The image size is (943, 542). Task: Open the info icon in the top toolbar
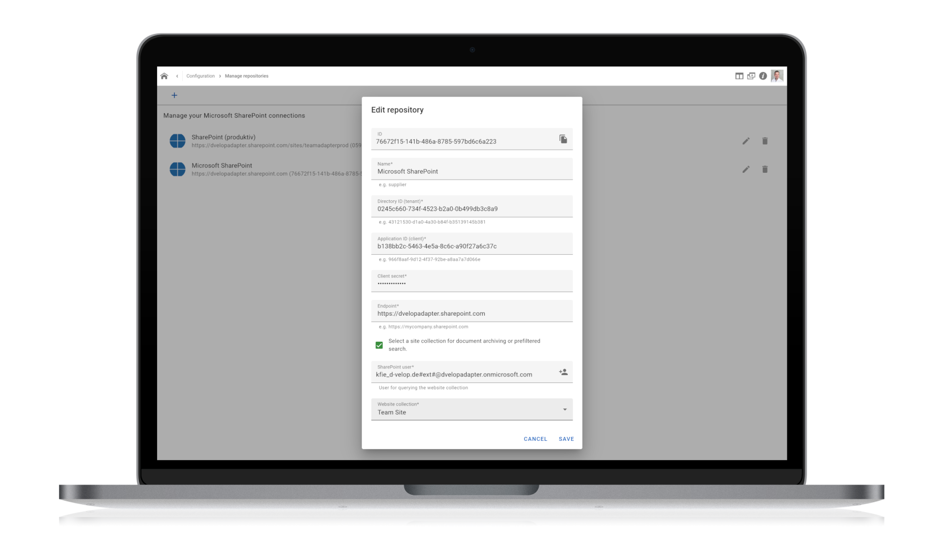[x=763, y=76]
